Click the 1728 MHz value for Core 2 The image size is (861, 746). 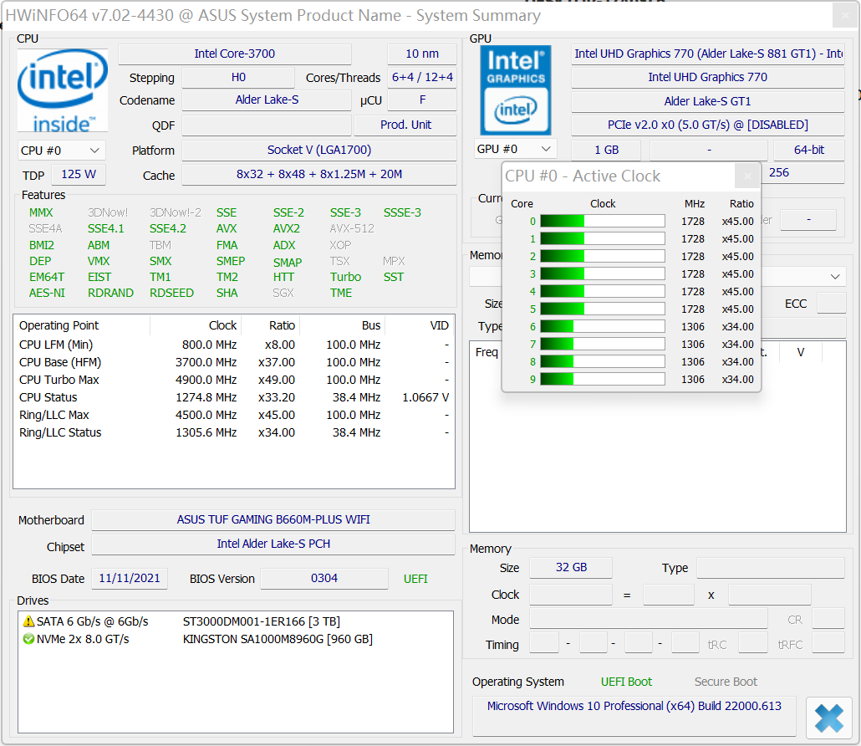(x=693, y=257)
